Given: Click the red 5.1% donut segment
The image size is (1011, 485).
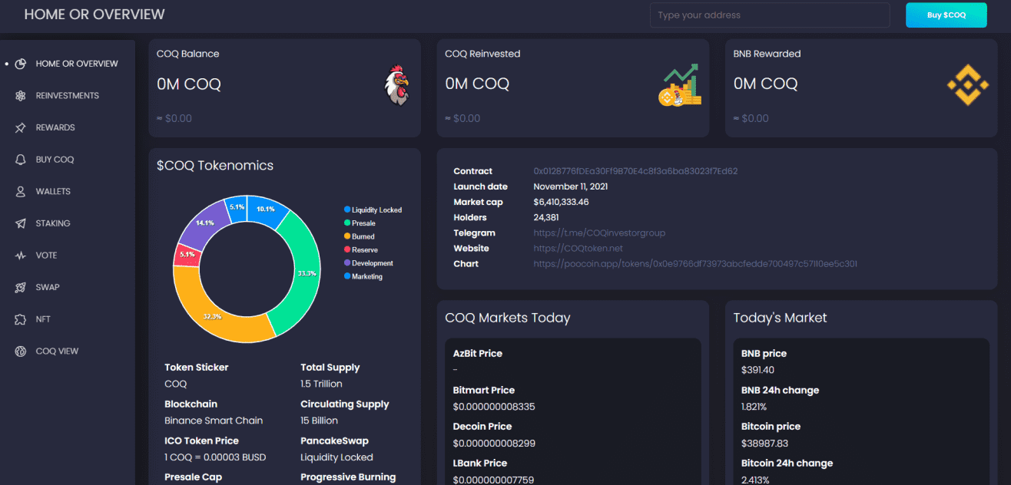Looking at the screenshot, I should click(186, 254).
